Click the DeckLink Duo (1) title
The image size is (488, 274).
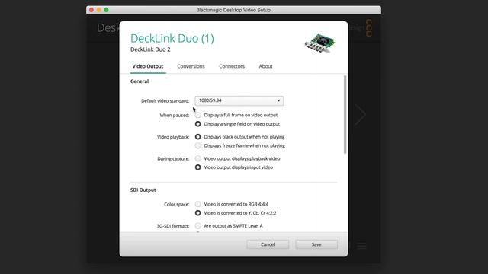pos(172,39)
